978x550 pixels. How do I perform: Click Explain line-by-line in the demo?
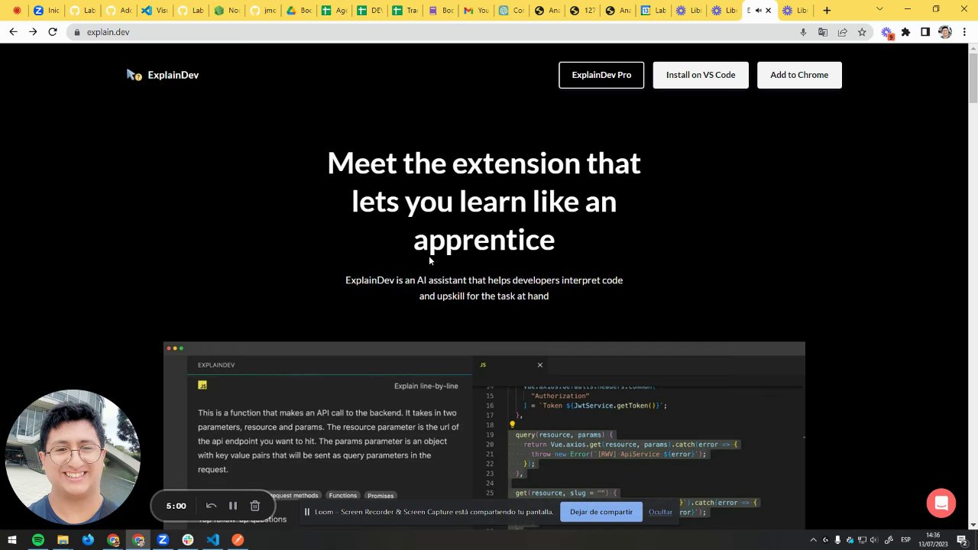pos(426,386)
